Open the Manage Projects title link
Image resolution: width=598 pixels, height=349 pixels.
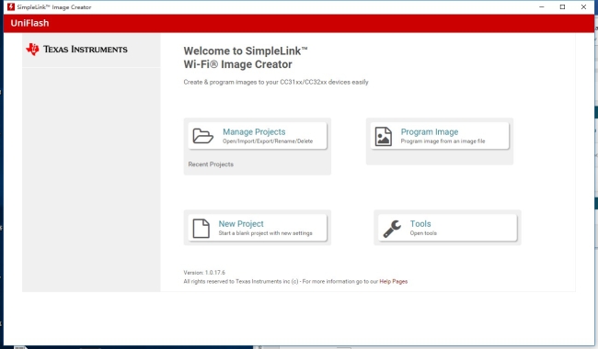pos(254,131)
